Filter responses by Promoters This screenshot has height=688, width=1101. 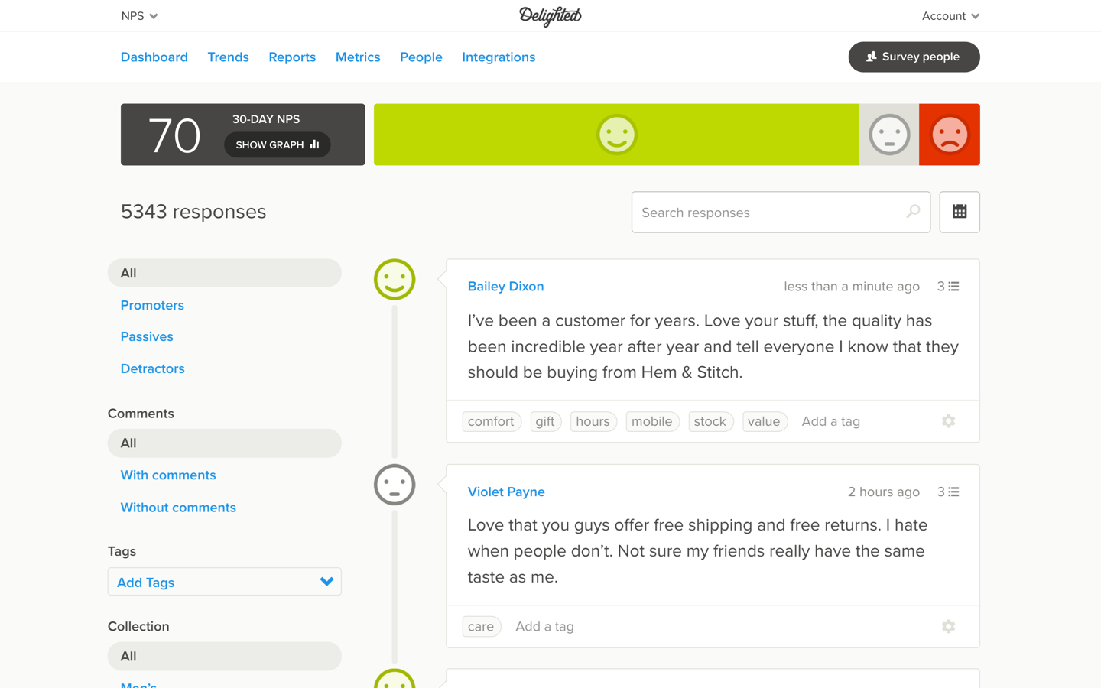152,305
